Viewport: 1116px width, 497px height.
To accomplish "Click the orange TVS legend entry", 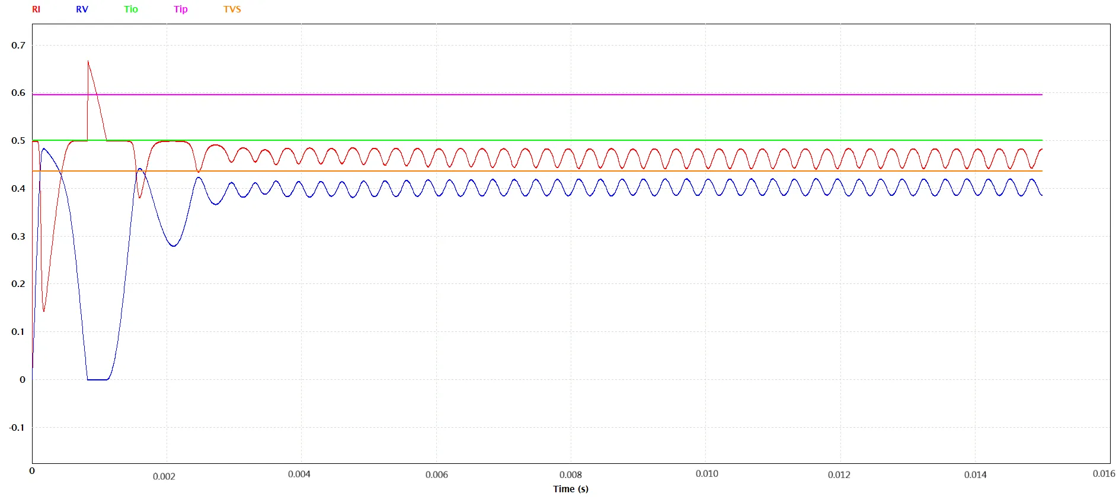I will coord(232,9).
